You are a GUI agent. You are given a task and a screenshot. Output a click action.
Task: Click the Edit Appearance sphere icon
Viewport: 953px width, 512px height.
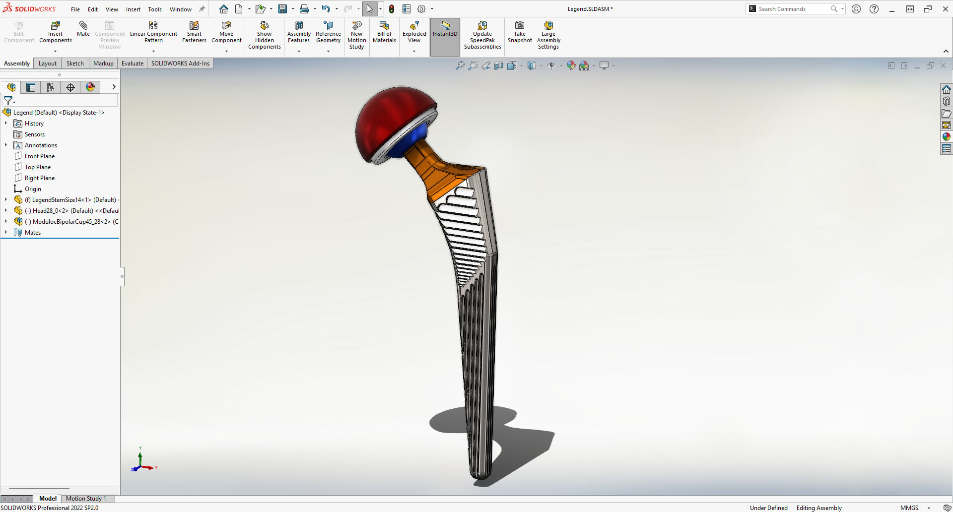[571, 65]
